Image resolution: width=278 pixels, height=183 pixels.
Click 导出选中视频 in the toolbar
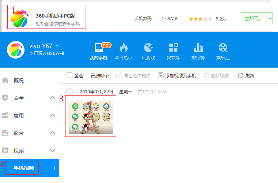[133, 75]
